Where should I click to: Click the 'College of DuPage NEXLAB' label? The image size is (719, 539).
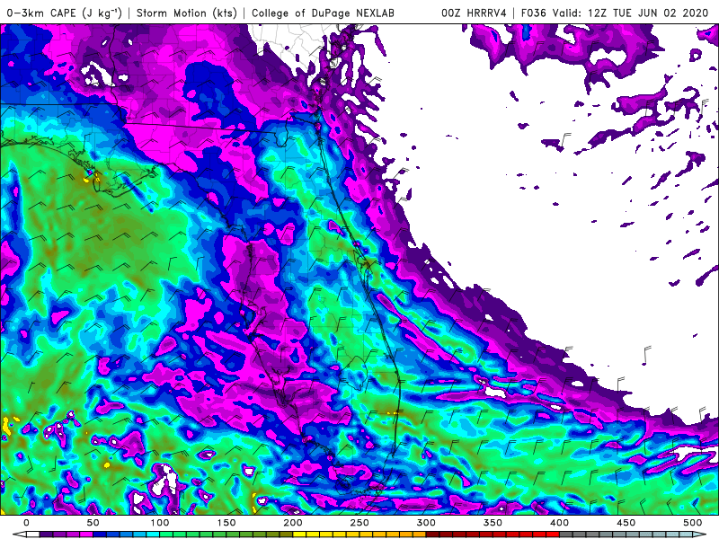coord(323,13)
